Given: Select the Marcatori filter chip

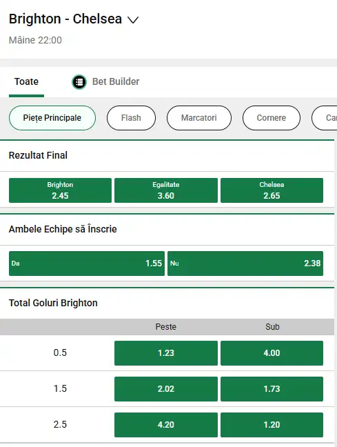Looking at the screenshot, I should coord(199,118).
